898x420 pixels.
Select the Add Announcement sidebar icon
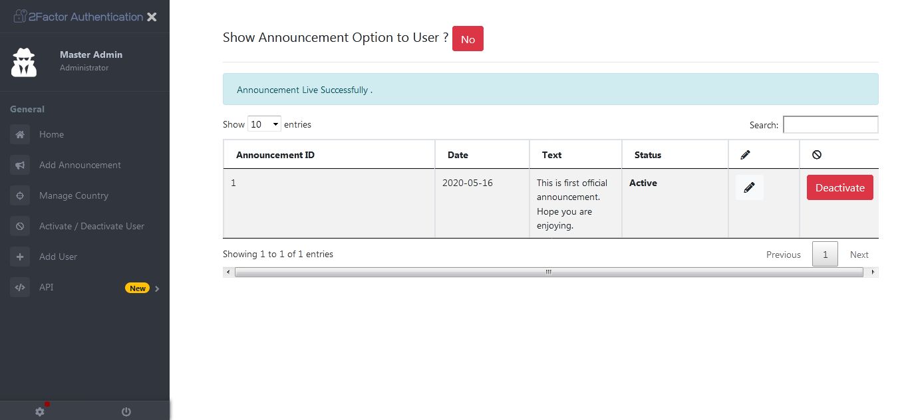[20, 165]
